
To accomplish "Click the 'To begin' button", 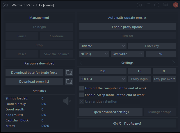I will coord(39,27).
